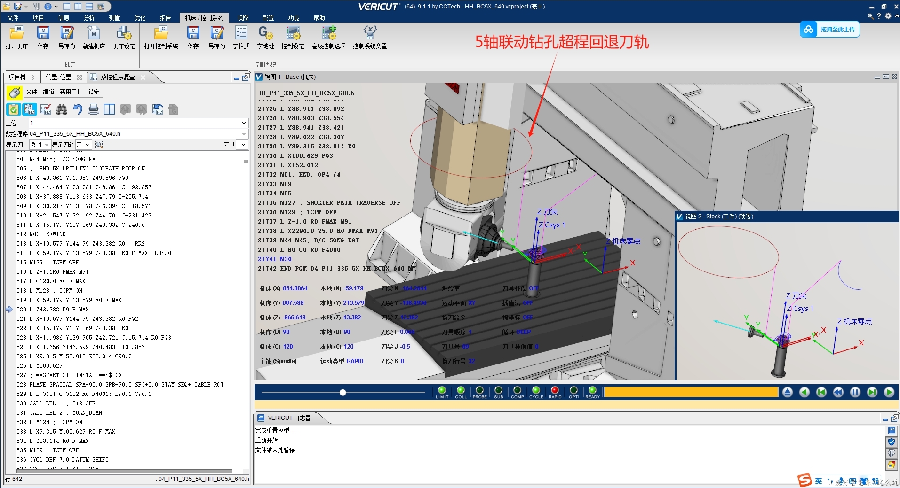The image size is (900, 488).
Task: Step to next with single-step button
Action: [872, 393]
